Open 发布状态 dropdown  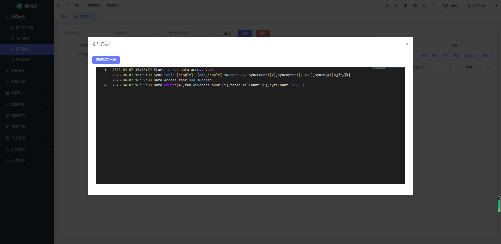137,33
